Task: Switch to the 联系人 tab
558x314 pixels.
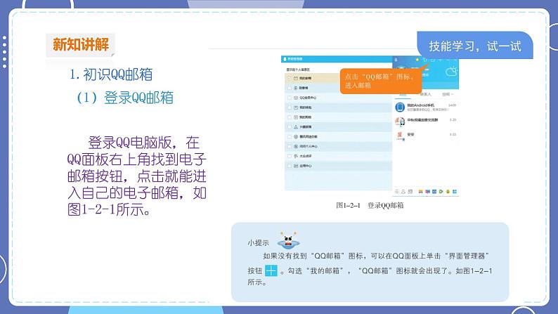Action: point(425,93)
